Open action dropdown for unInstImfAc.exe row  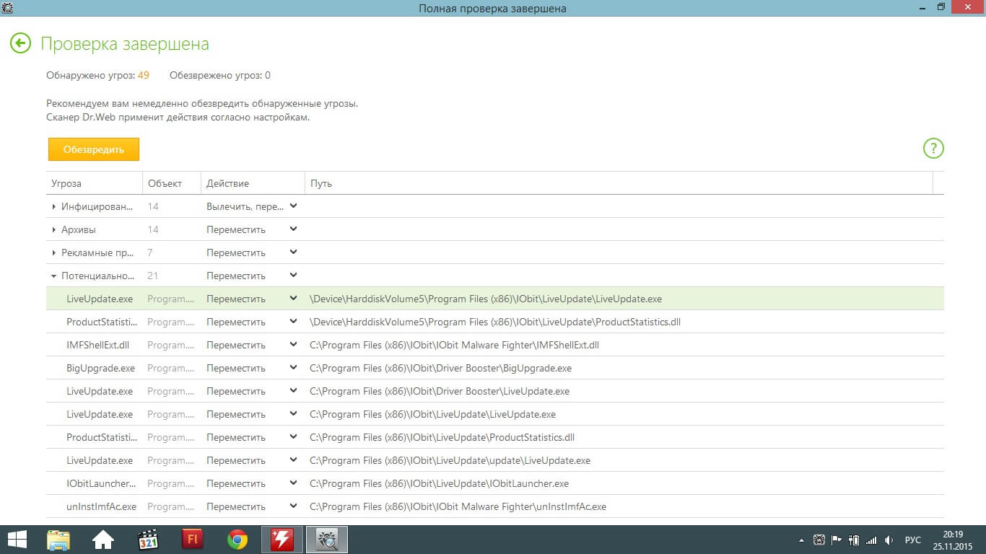point(293,506)
